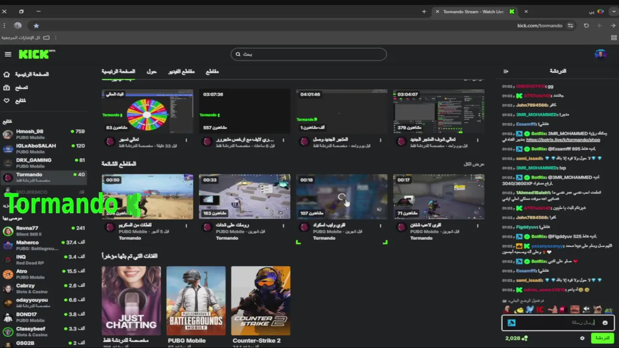Insert the blue W emote
The height and width of the screenshot is (348, 619).
(530, 309)
